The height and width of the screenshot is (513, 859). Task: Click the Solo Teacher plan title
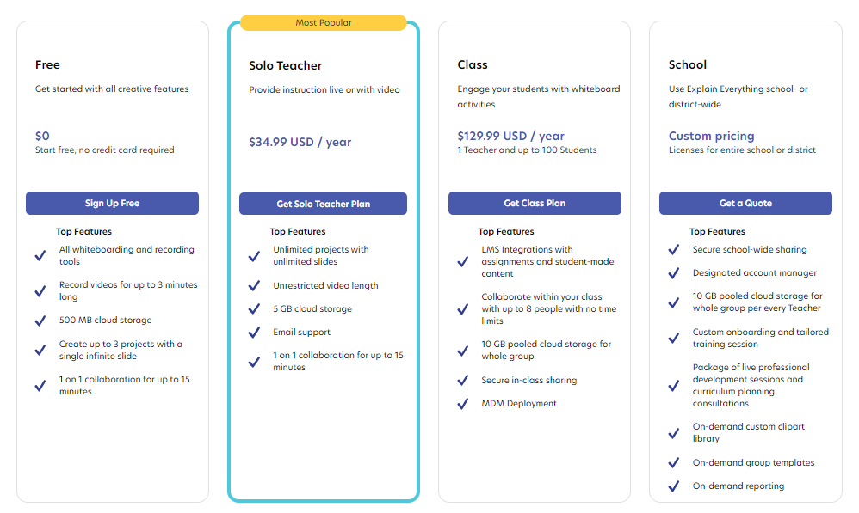(286, 65)
